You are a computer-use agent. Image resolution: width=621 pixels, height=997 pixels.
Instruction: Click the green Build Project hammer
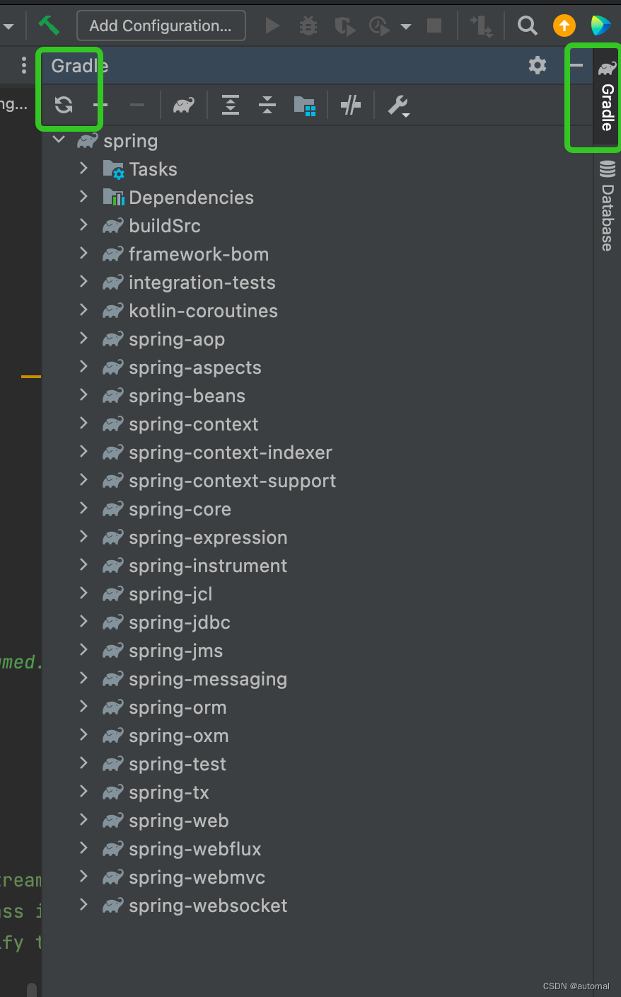pyautogui.click(x=49, y=25)
